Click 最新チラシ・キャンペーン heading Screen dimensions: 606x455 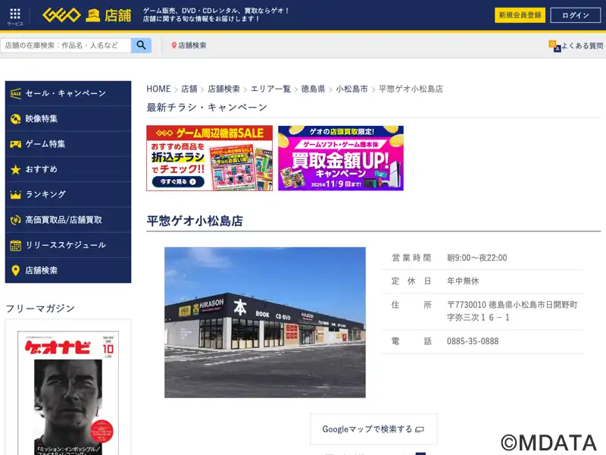click(x=207, y=107)
